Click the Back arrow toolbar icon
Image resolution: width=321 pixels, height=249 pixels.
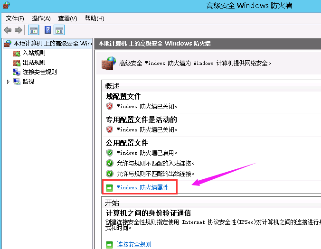pos(8,30)
